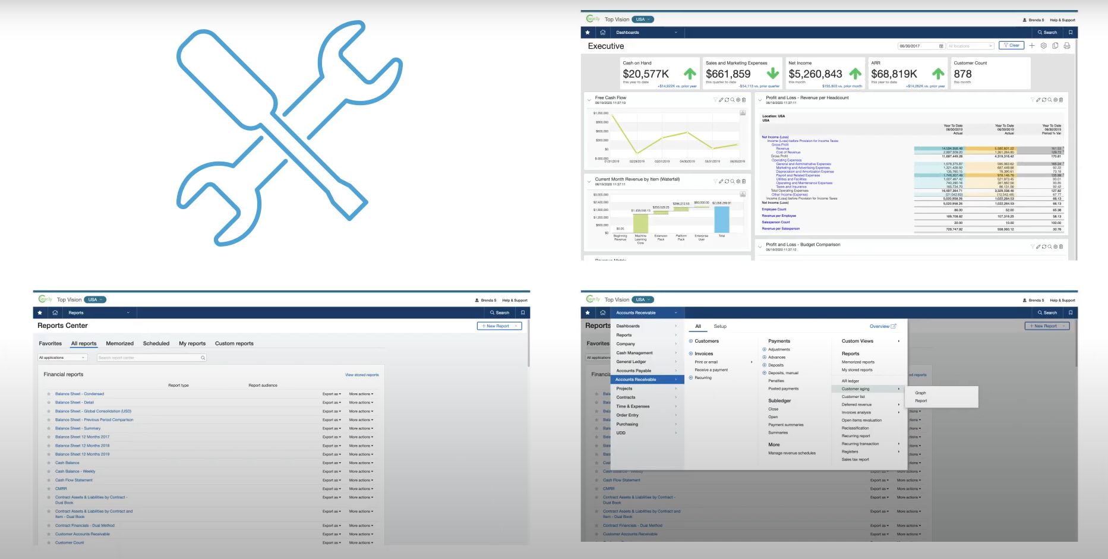Screen dimensions: 1108x559
Task: Open the Reports module dropdown in Reports Center navbar
Action: coord(99,312)
